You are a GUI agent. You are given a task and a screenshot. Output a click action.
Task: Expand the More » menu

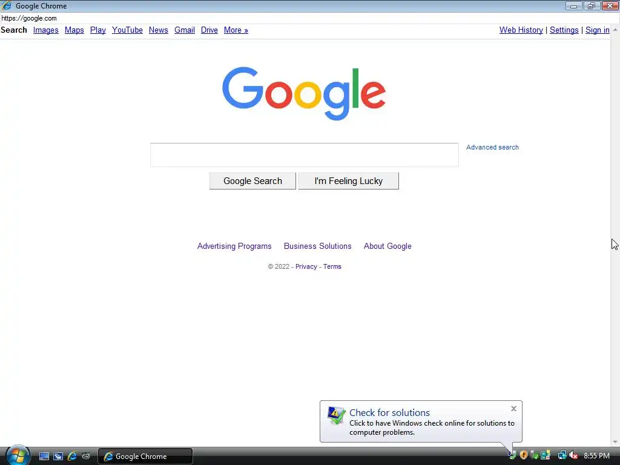tap(236, 30)
